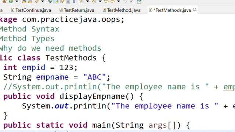Viewport: 235px width, 132px height.
Task: Expand the Search dropdown arrow
Action: click(x=43, y=1)
